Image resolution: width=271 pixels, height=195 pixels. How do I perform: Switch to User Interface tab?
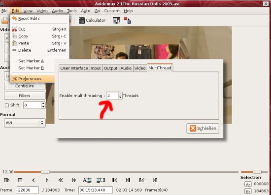pyautogui.click(x=74, y=68)
